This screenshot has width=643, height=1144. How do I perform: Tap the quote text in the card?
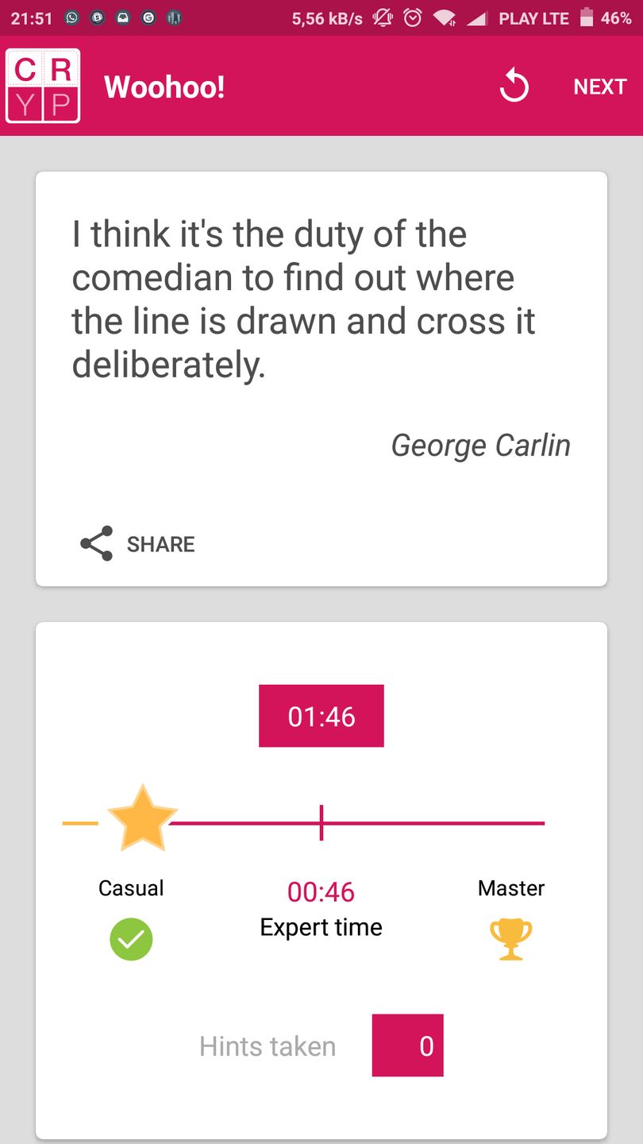point(303,300)
